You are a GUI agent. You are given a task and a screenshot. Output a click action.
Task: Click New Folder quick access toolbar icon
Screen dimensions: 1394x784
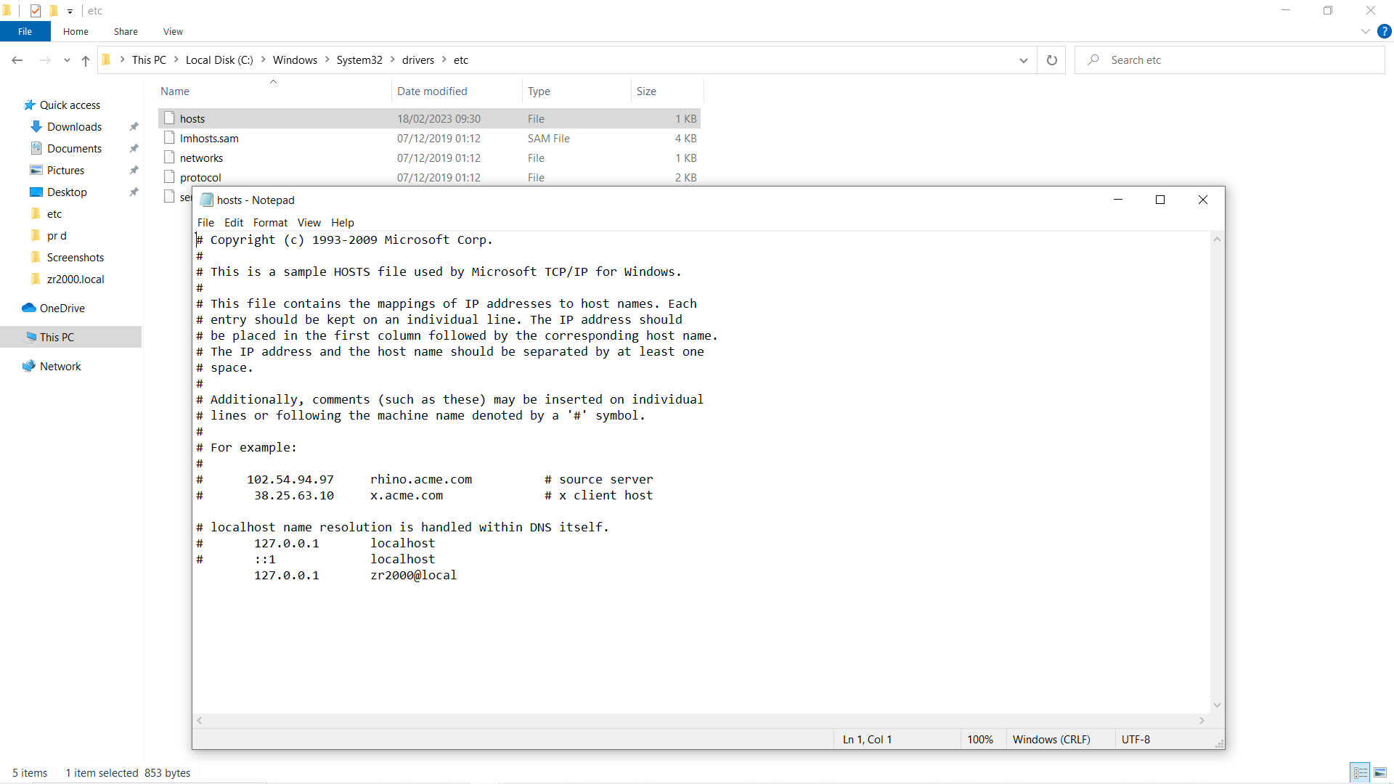coord(53,10)
